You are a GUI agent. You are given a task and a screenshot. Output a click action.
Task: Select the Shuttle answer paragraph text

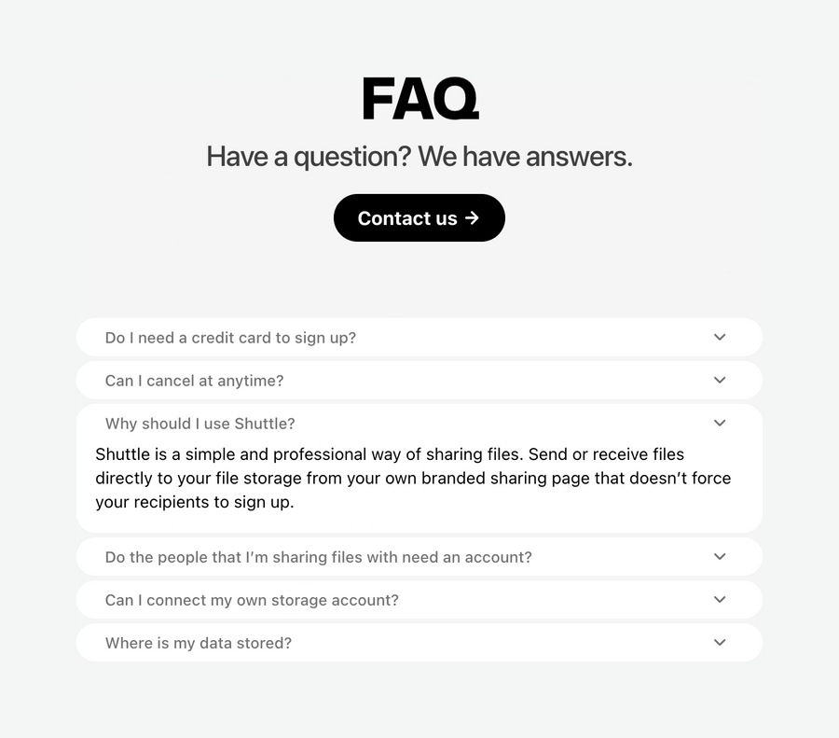[412, 478]
